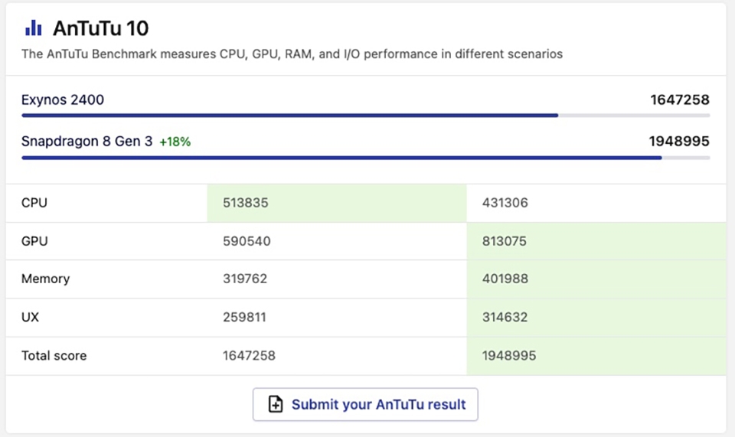Select the highlighted Memory score 401988

click(505, 279)
